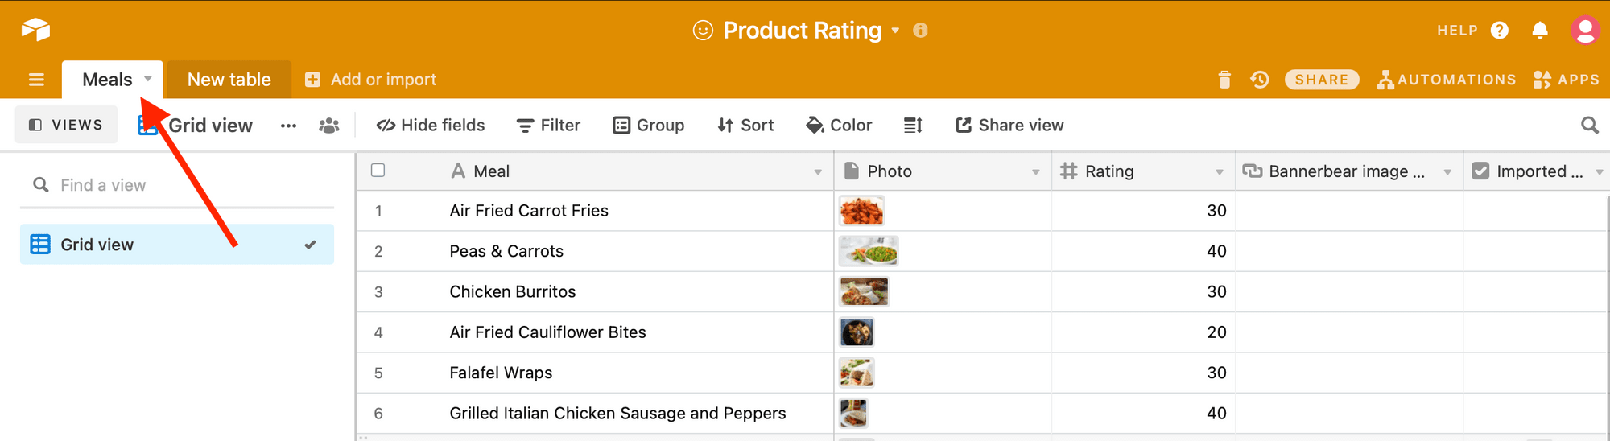Open the Rating column dropdown
1610x441 pixels.
pos(1219,171)
